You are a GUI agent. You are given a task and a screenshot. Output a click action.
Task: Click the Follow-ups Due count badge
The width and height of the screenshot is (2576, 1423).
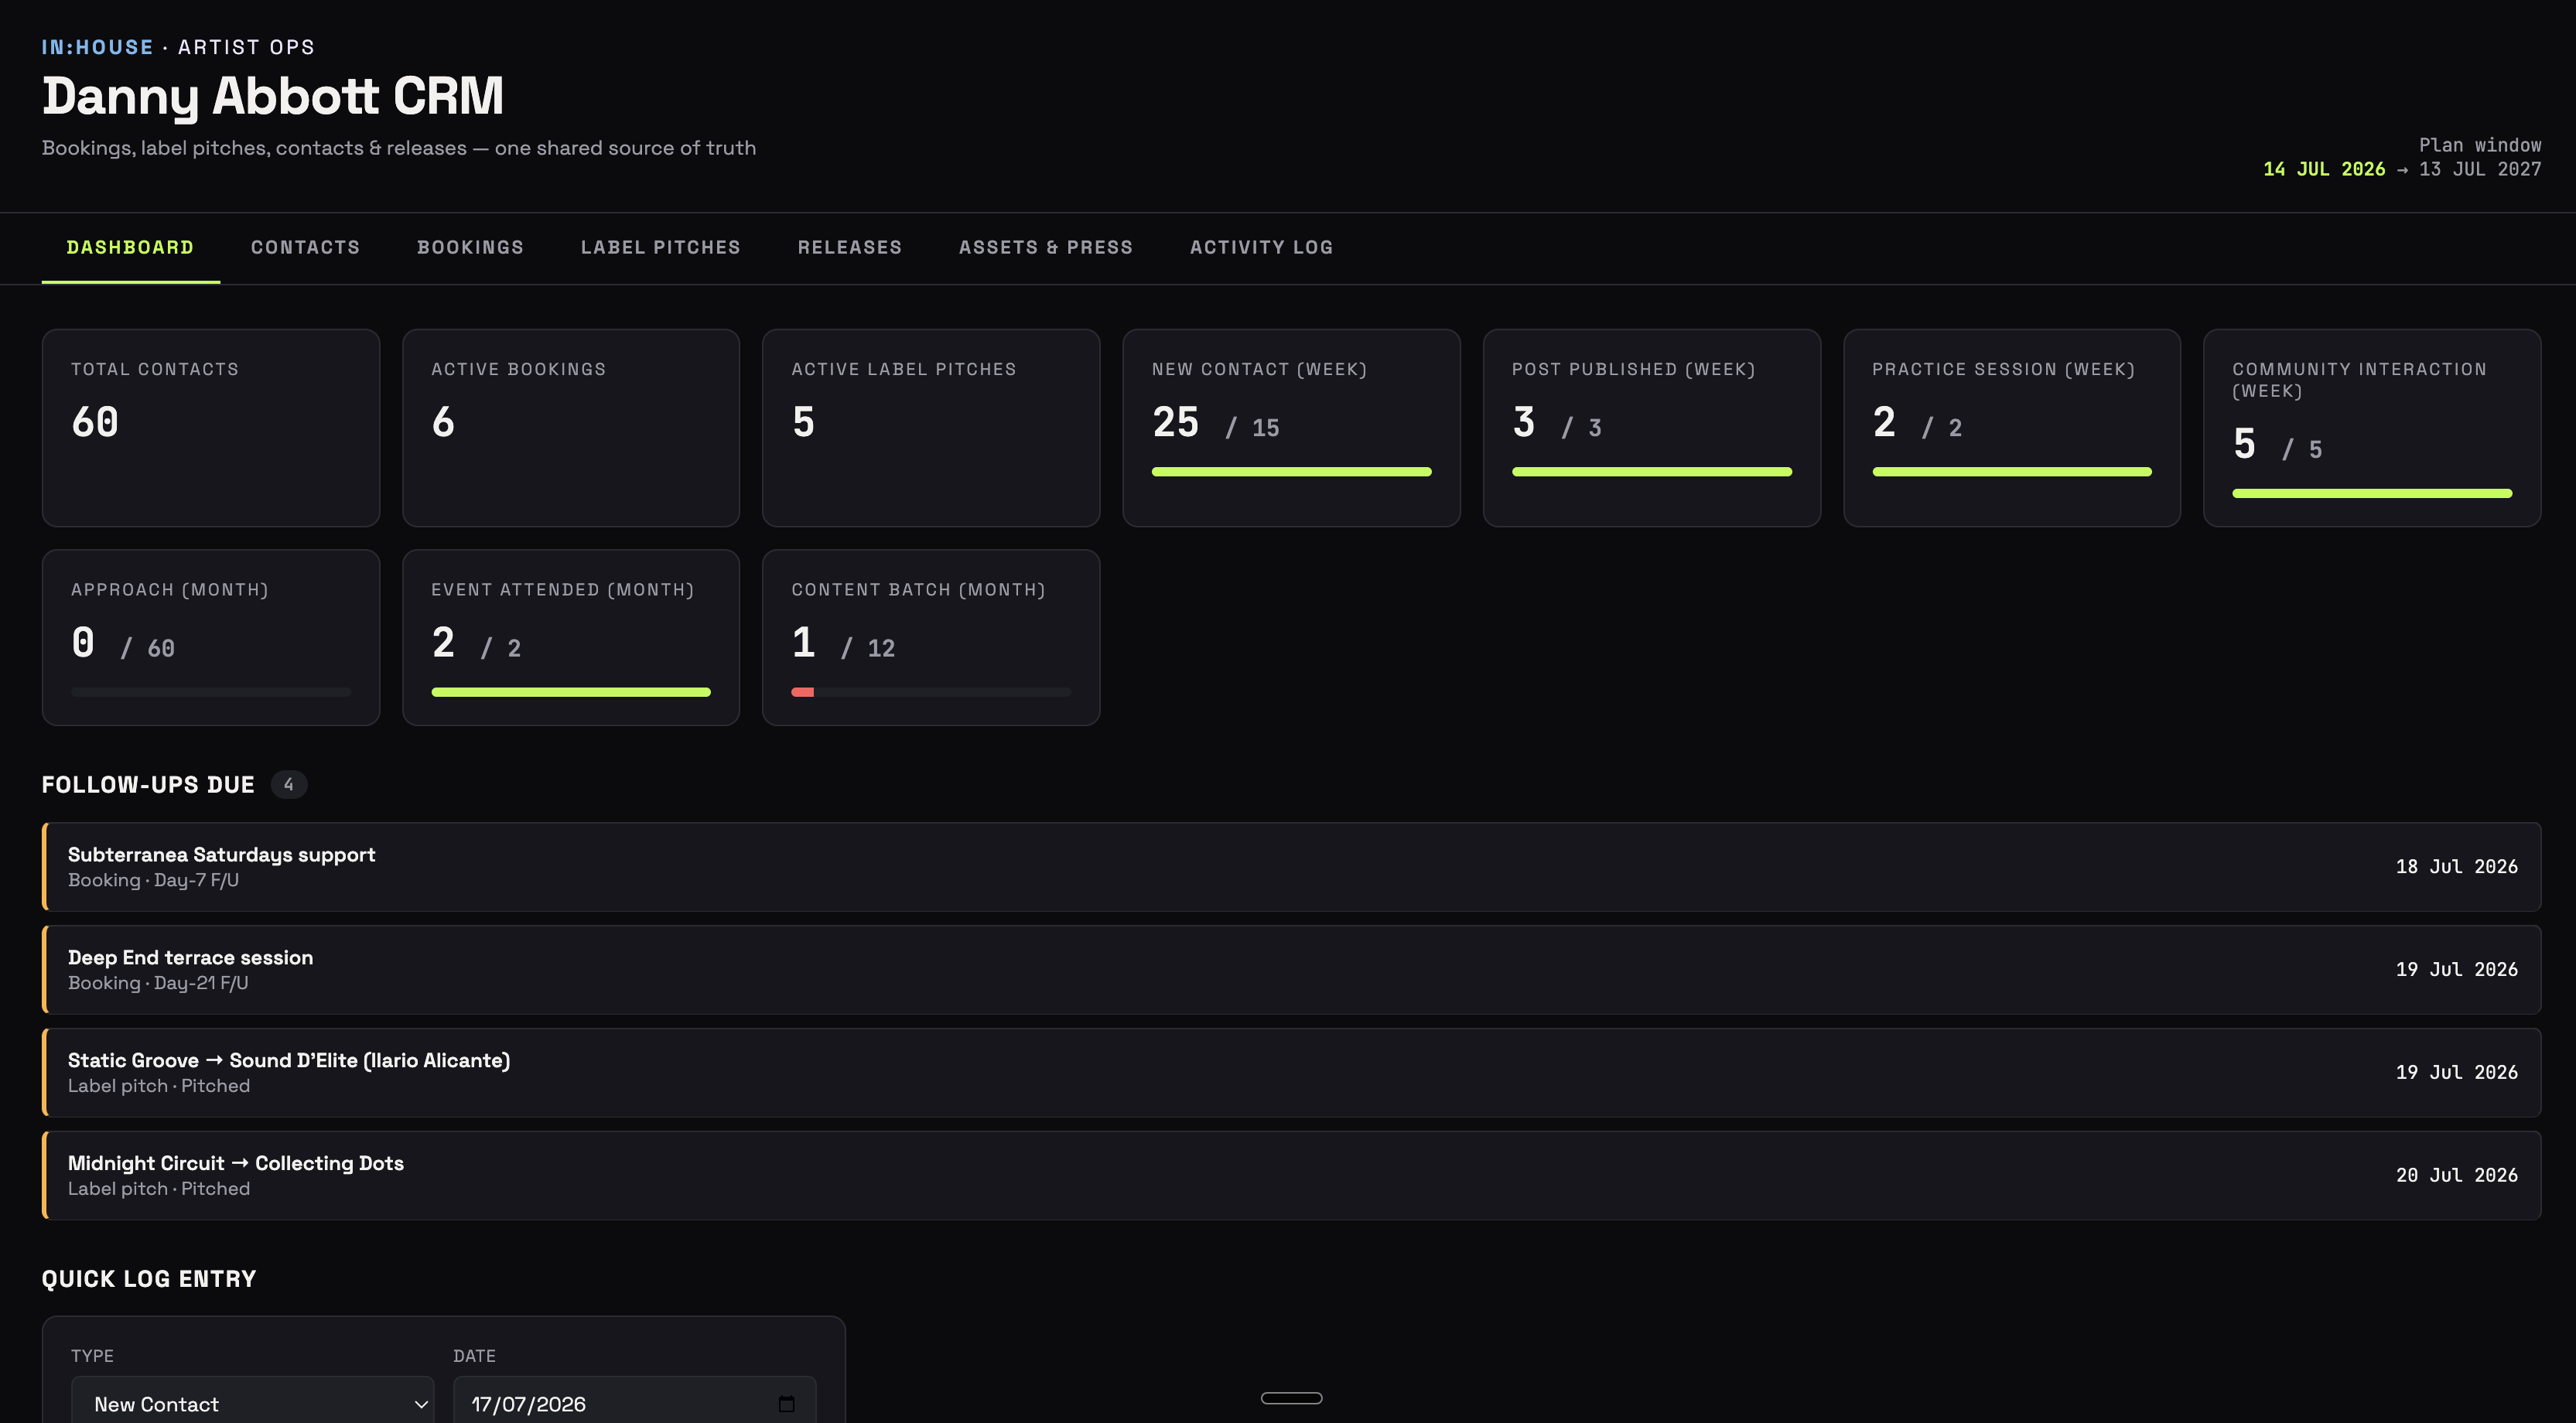pos(289,785)
